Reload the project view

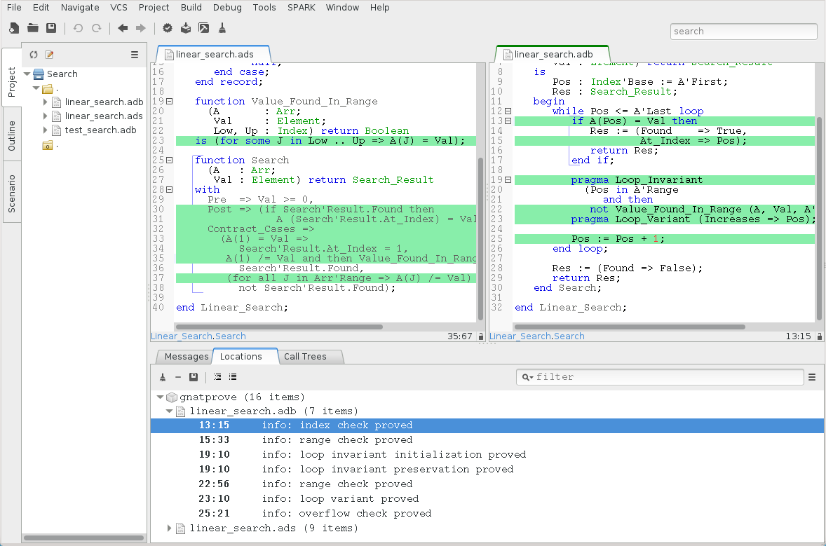click(x=34, y=55)
